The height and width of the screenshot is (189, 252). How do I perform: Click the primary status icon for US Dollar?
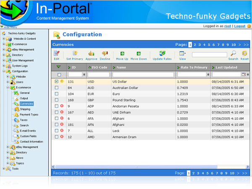click(x=62, y=81)
